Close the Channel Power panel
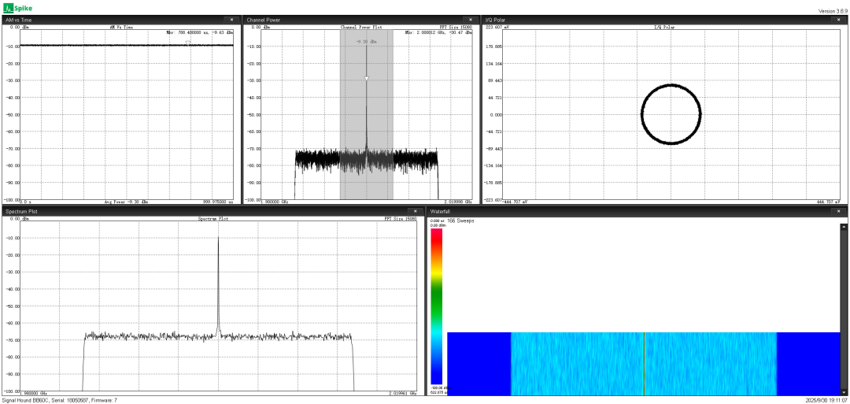 pyautogui.click(x=471, y=20)
